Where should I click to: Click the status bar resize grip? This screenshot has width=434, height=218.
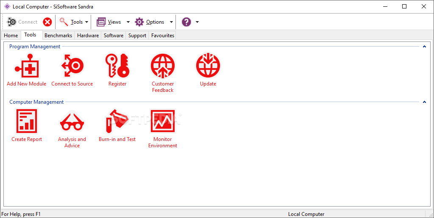coord(431,215)
